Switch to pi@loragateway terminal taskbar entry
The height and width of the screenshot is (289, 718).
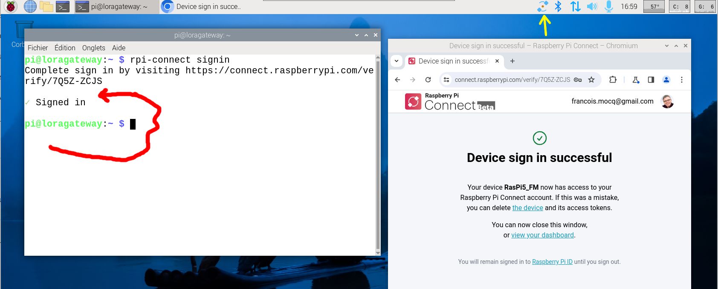[x=116, y=6]
